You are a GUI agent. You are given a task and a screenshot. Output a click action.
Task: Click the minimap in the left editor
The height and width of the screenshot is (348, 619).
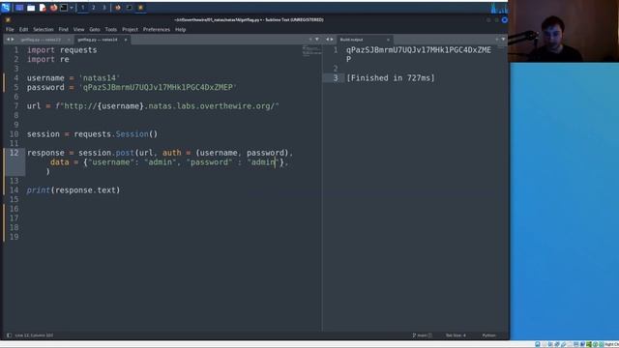(311, 51)
